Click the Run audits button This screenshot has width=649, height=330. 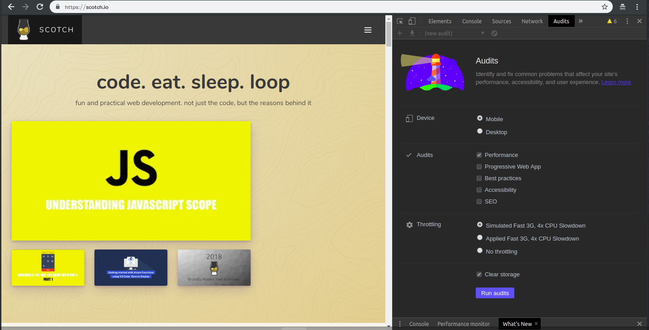point(495,293)
